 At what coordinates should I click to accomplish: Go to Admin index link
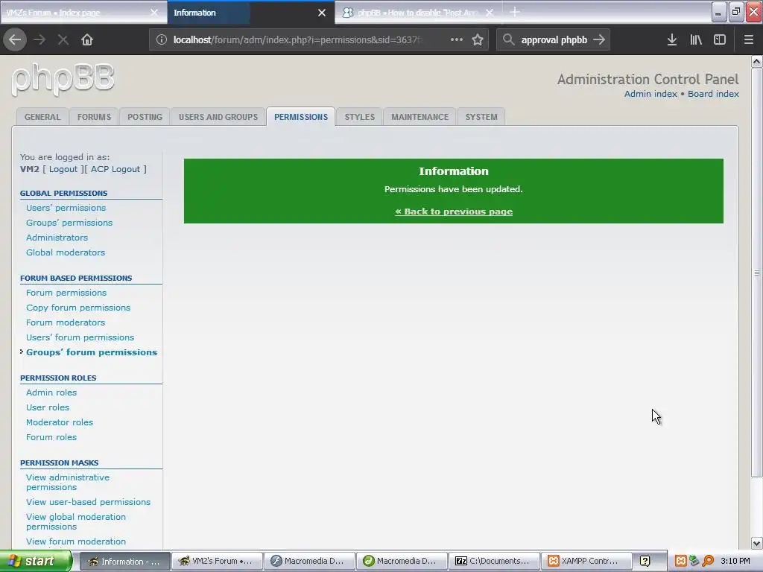tap(650, 94)
